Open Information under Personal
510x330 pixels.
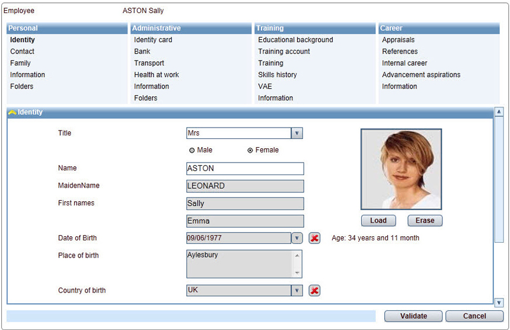(x=28, y=75)
